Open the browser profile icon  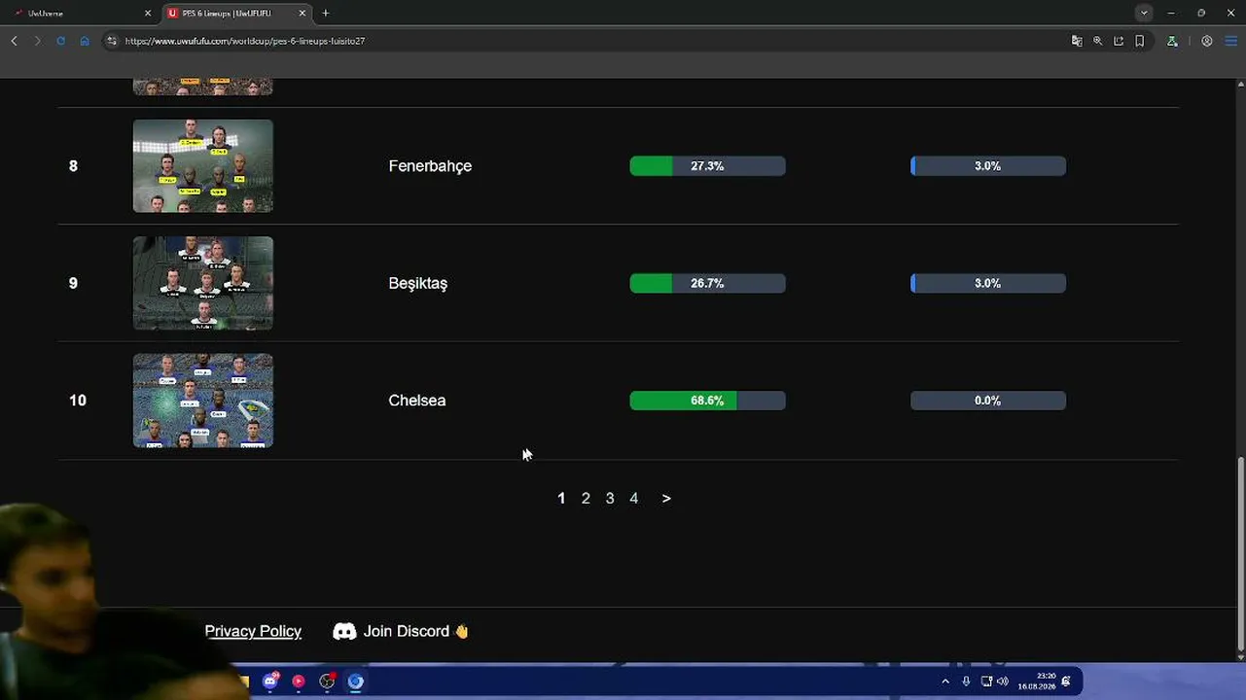(x=1207, y=41)
